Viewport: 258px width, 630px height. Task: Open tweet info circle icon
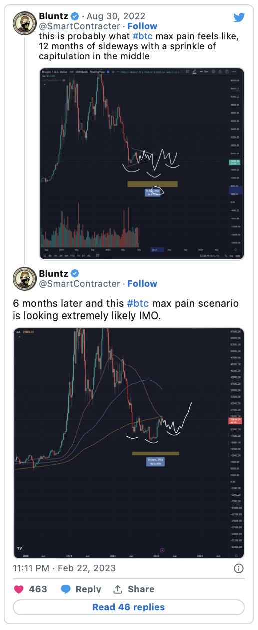pos(239,568)
